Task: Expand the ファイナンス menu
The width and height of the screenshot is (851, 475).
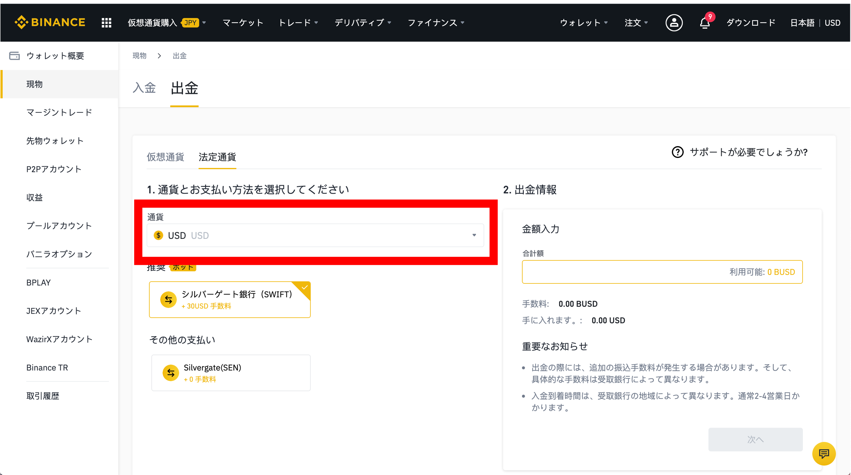Action: pyautogui.click(x=436, y=22)
